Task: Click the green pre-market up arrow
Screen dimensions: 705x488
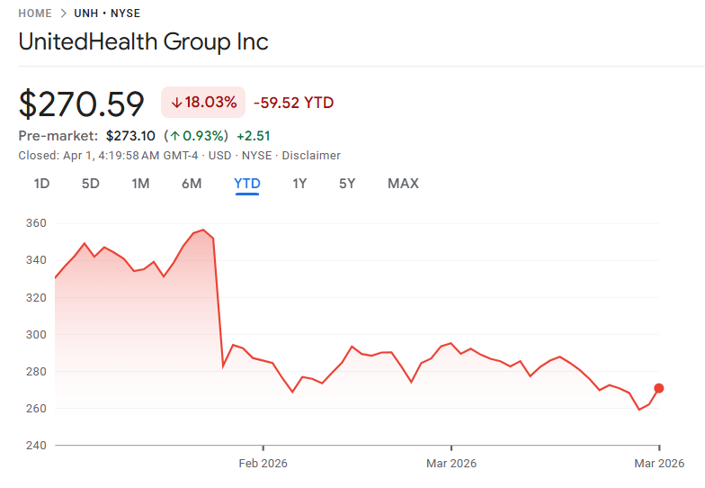Action: click(173, 136)
